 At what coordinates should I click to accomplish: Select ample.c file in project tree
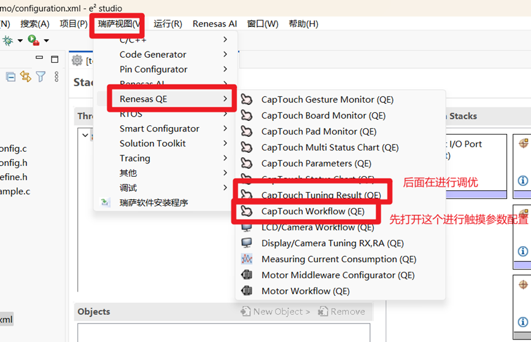tap(15, 192)
